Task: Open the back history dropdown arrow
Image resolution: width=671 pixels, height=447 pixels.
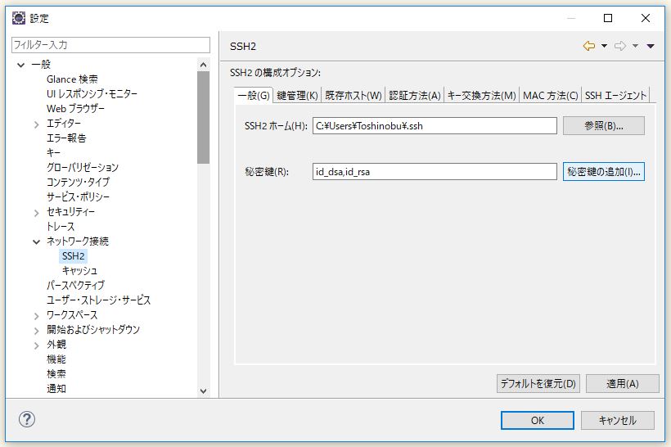Action: point(604,46)
